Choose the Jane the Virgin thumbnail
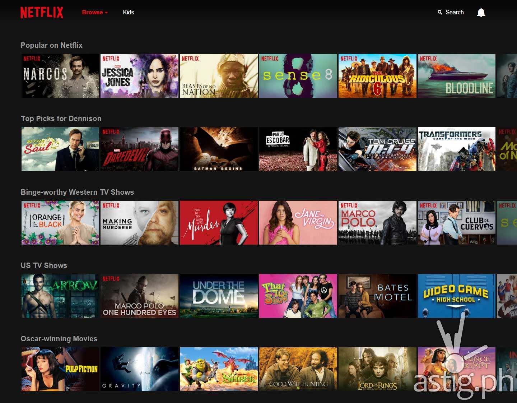The width and height of the screenshot is (517, 403). (x=298, y=223)
